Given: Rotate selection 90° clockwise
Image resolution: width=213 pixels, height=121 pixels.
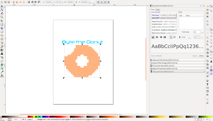Looking at the screenshot, I should pos(17,2).
